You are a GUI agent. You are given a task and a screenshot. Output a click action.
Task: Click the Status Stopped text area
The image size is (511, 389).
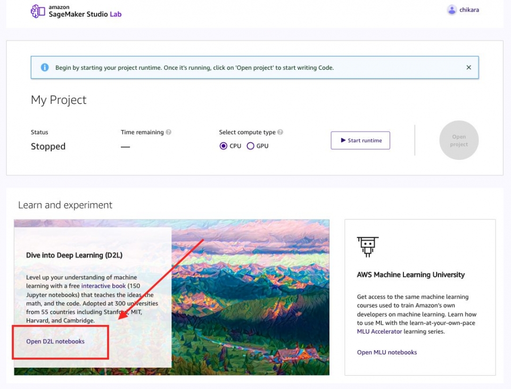(x=48, y=146)
